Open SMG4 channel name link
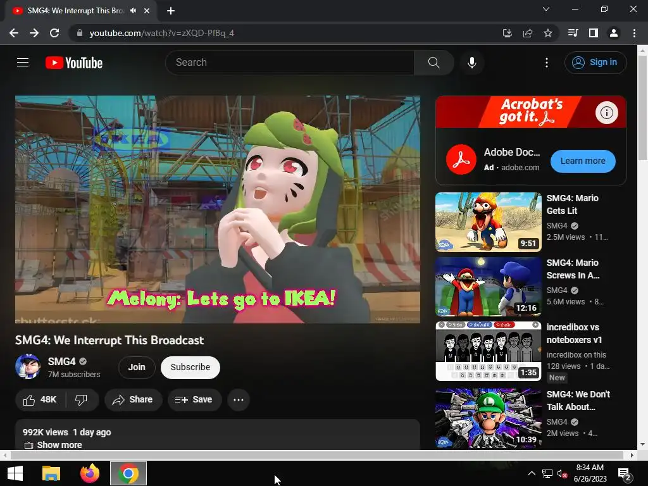This screenshot has width=648, height=486. (x=61, y=361)
